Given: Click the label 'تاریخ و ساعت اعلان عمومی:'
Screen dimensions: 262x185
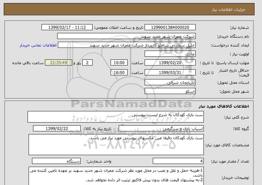Looking at the screenshot, I should [x=119, y=27].
